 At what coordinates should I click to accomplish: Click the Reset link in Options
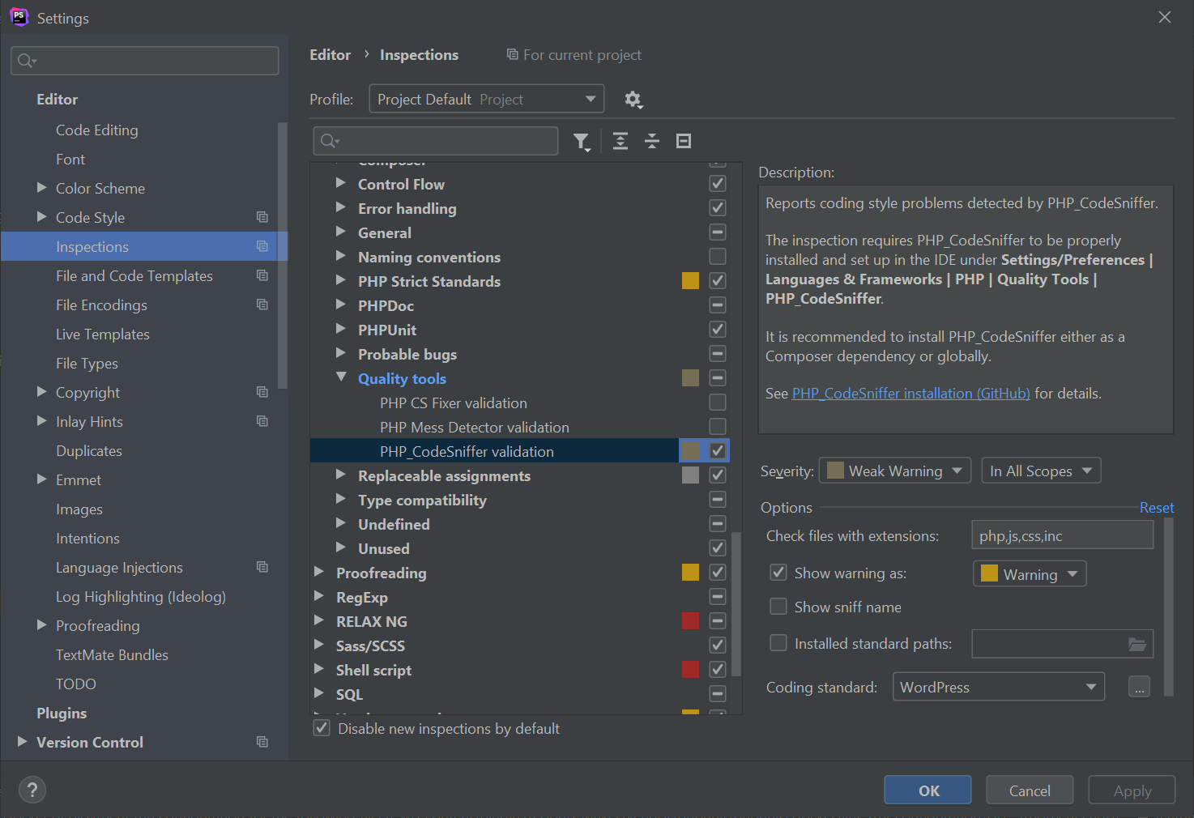point(1157,507)
